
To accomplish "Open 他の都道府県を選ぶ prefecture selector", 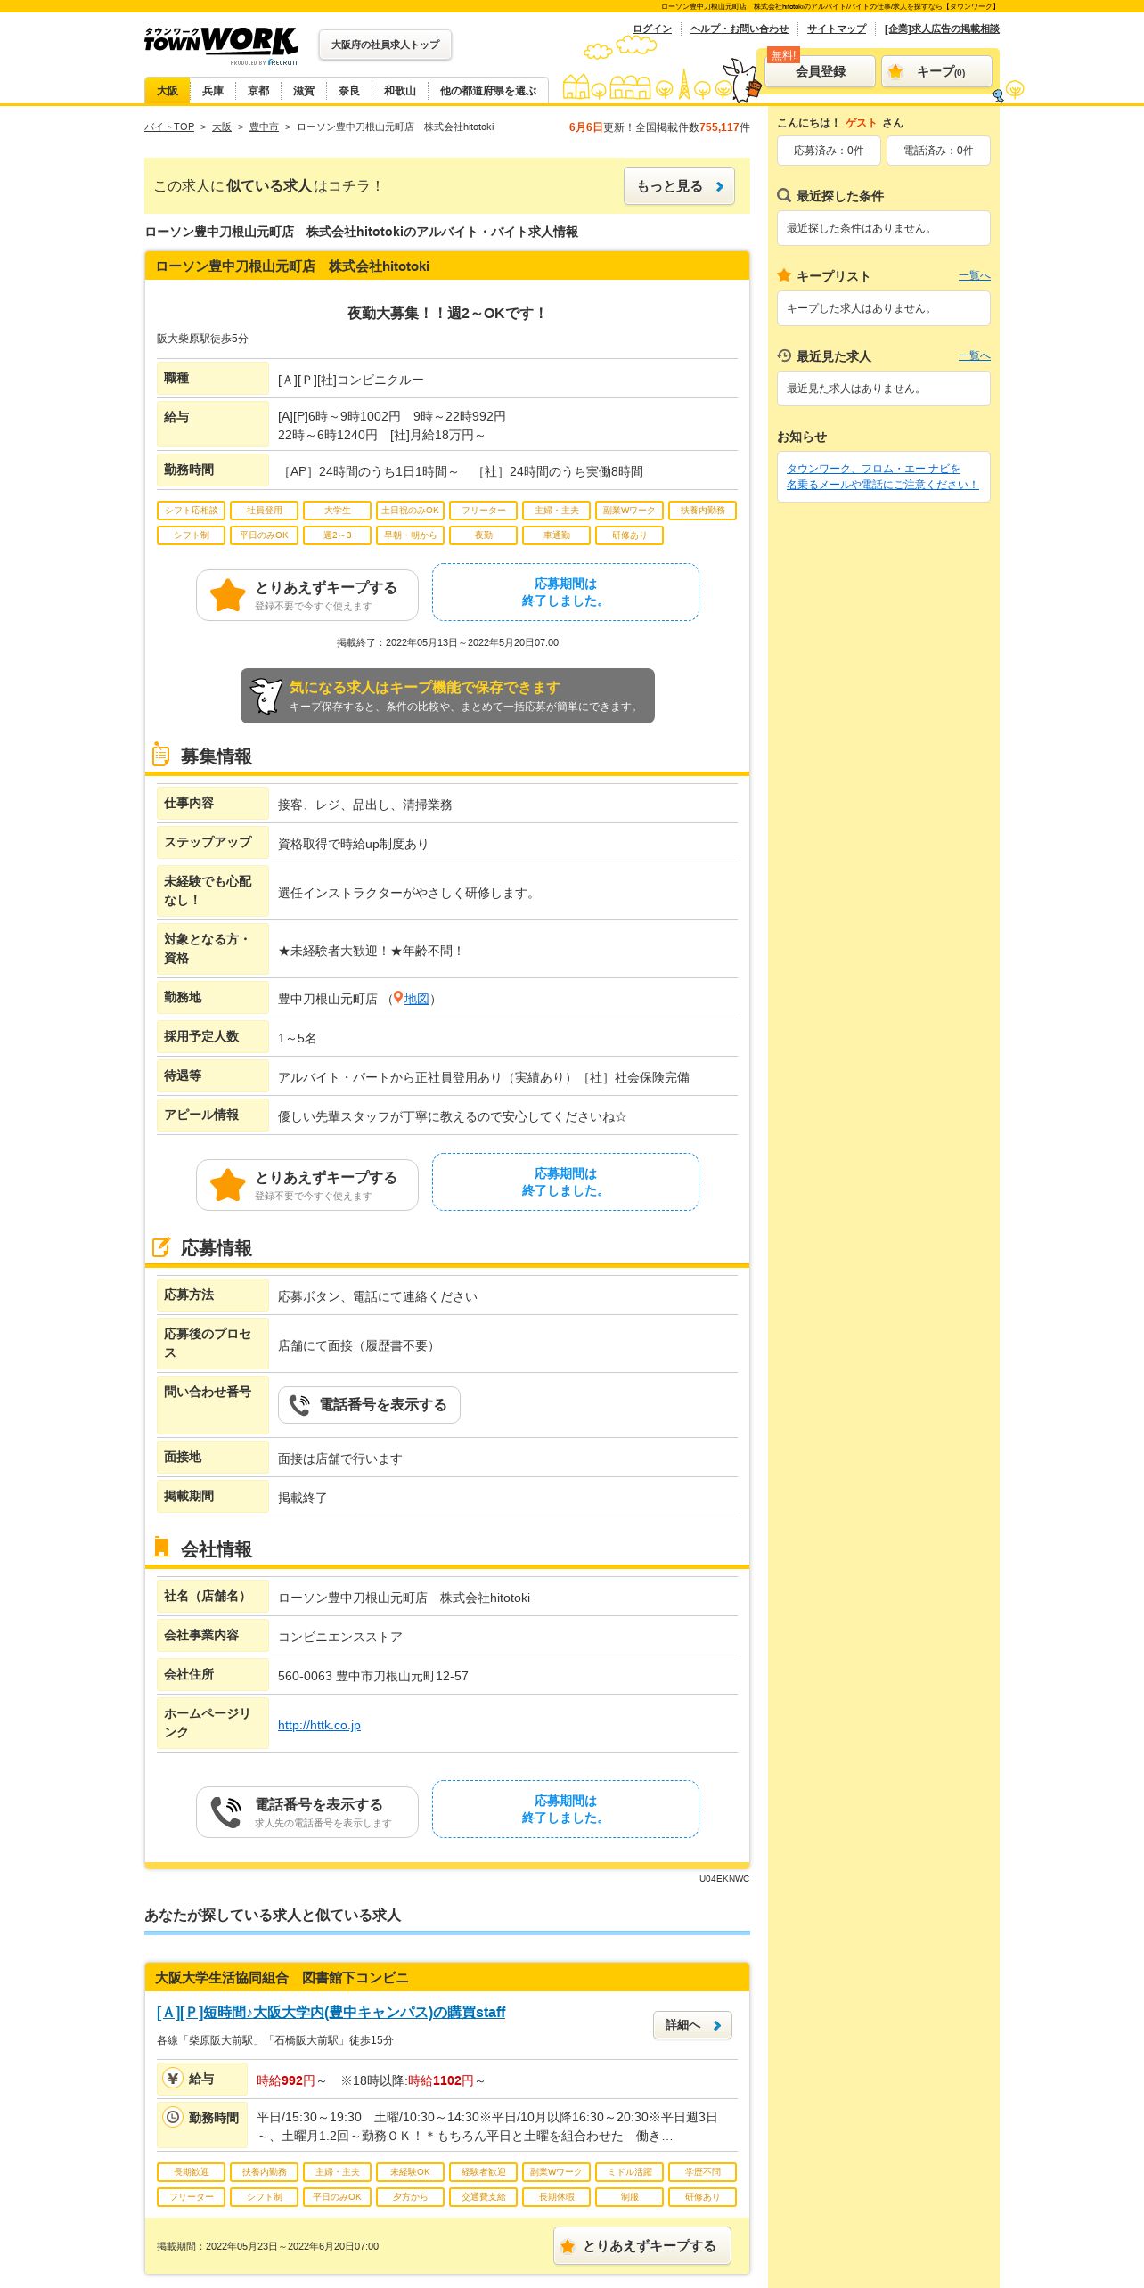I will 488,91.
